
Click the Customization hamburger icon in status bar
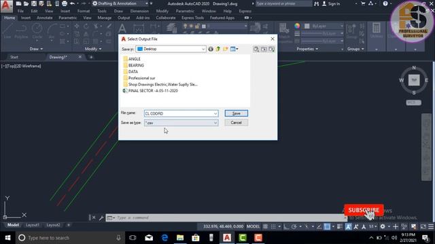point(431,226)
